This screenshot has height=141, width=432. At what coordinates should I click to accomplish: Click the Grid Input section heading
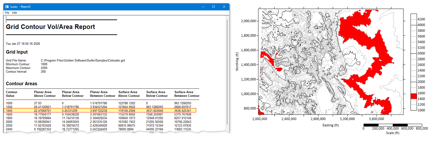click(x=17, y=52)
